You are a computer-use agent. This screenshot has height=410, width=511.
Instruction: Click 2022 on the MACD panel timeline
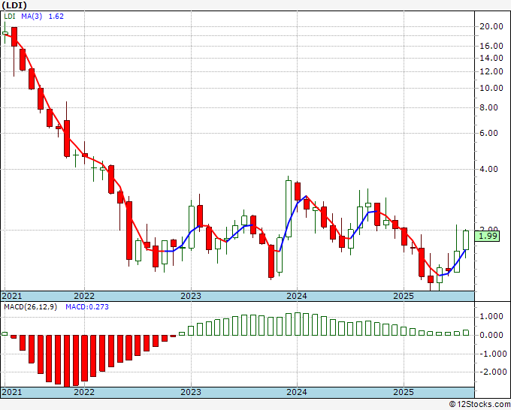[x=84, y=392]
